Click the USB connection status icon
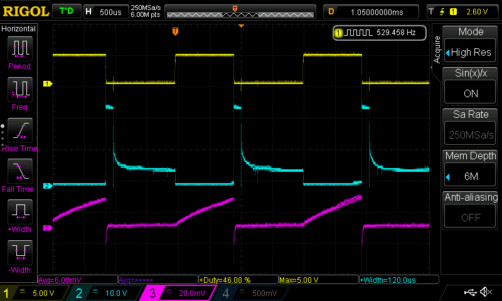Image resolution: width=502 pixels, height=301 pixels. (471, 292)
